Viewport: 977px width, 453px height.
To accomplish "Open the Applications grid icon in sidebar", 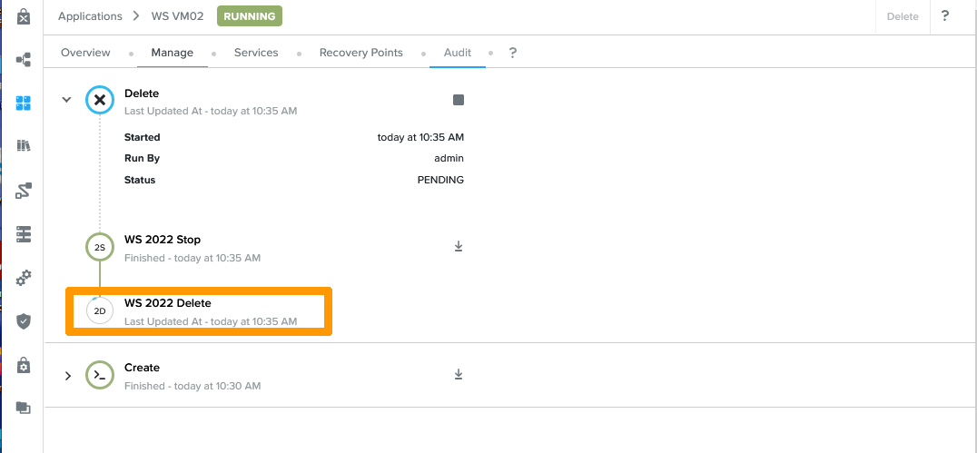I will tap(24, 103).
